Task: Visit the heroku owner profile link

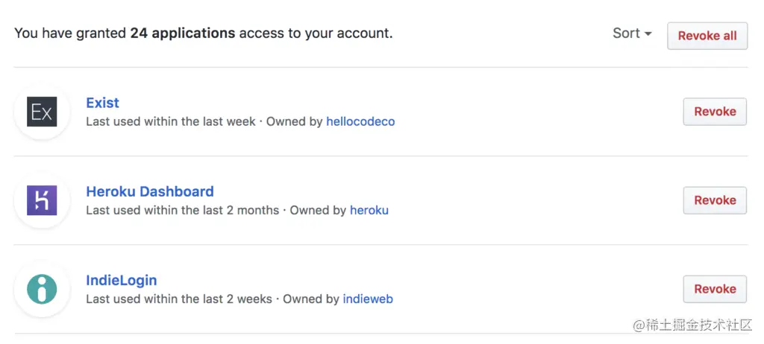Action: click(369, 210)
